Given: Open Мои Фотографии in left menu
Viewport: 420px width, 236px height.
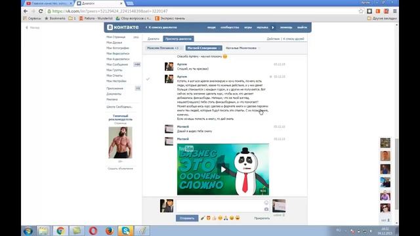Looking at the screenshot, I should [x=117, y=48].
